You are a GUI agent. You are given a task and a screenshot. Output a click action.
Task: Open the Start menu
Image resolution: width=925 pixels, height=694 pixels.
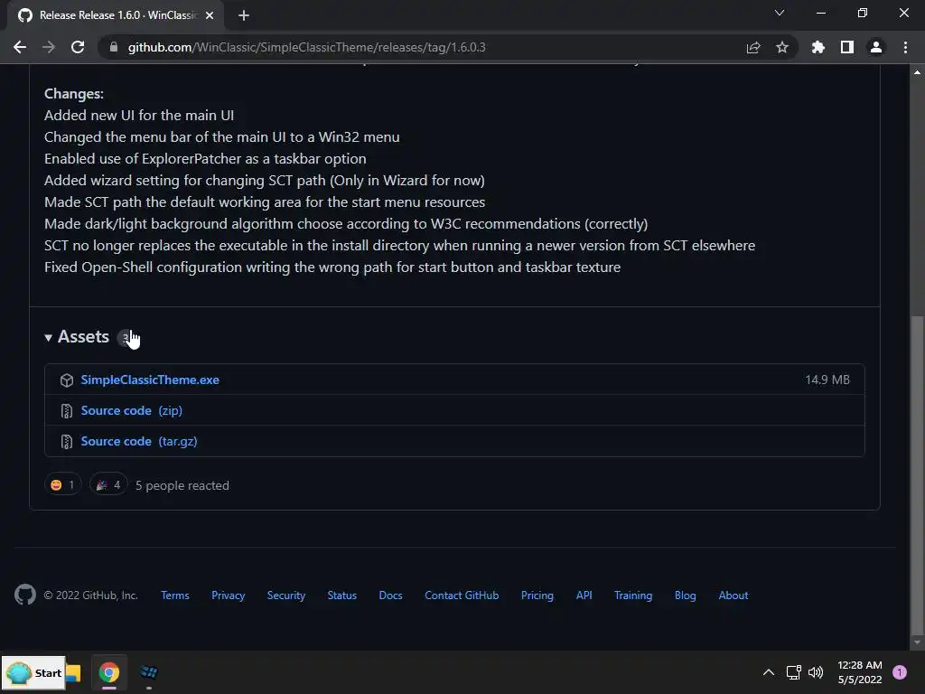tap(33, 672)
